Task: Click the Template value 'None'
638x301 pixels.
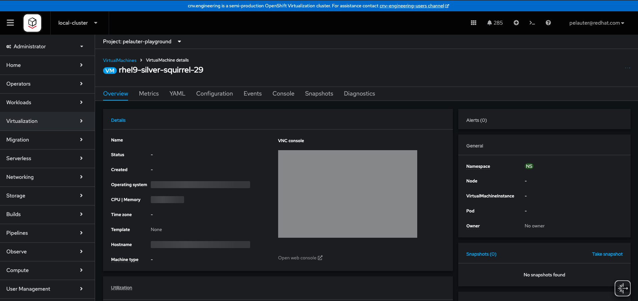Action: point(156,229)
